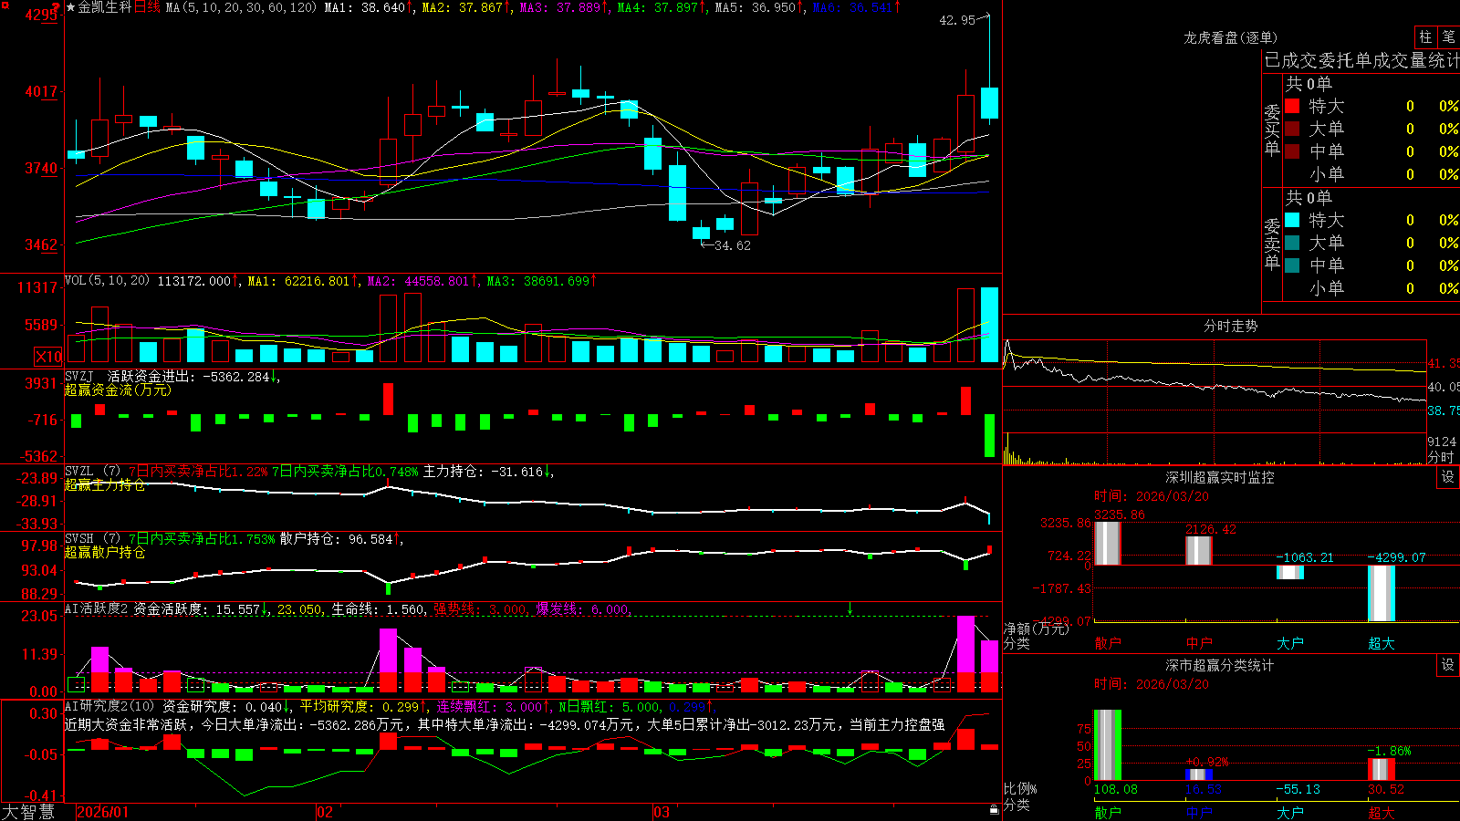
Task: Click the star icon before 金凯生科
Action: [70, 7]
